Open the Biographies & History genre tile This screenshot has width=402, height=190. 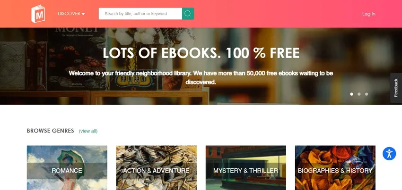tap(335, 168)
